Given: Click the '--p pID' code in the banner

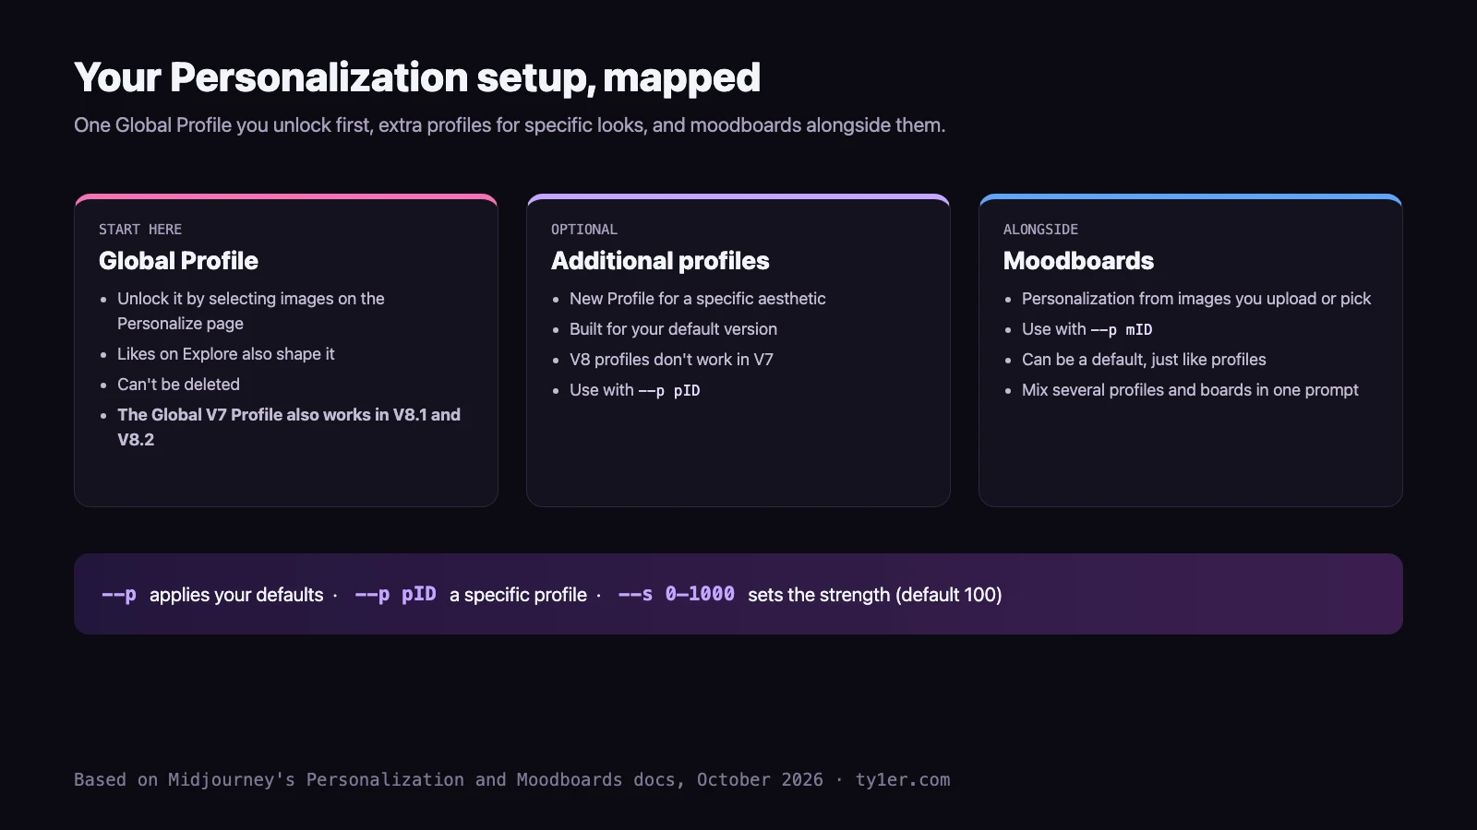Looking at the screenshot, I should [395, 594].
